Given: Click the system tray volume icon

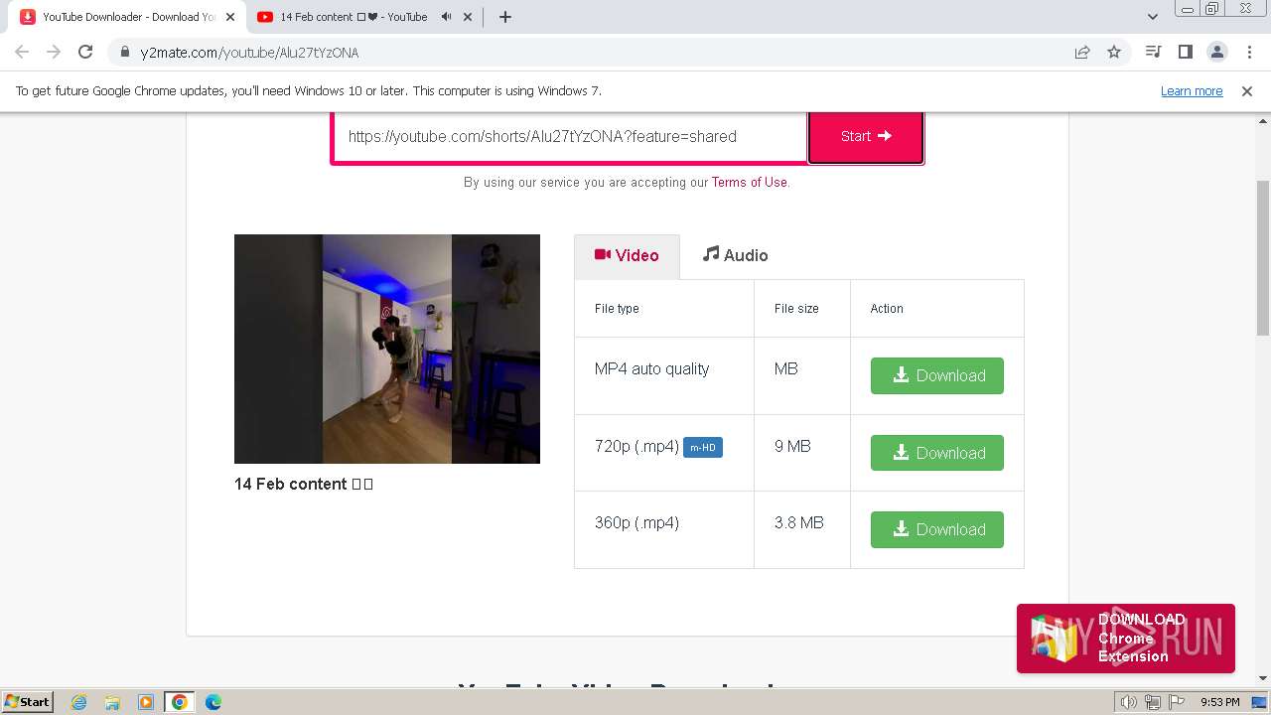Looking at the screenshot, I should [1129, 702].
